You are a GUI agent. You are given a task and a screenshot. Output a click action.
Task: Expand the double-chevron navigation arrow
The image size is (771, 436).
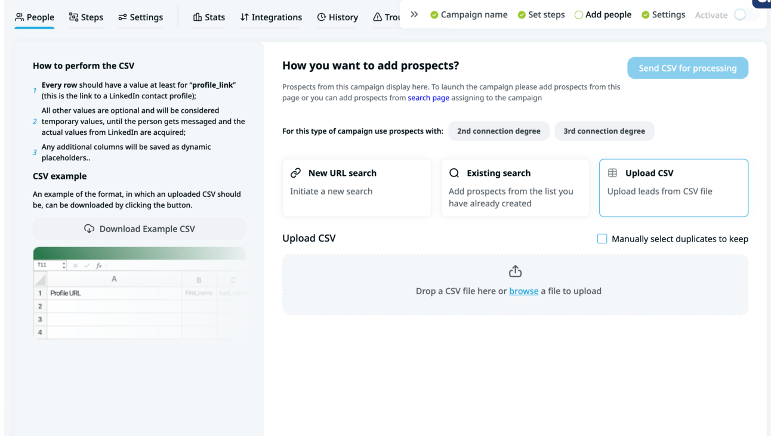pyautogui.click(x=414, y=14)
